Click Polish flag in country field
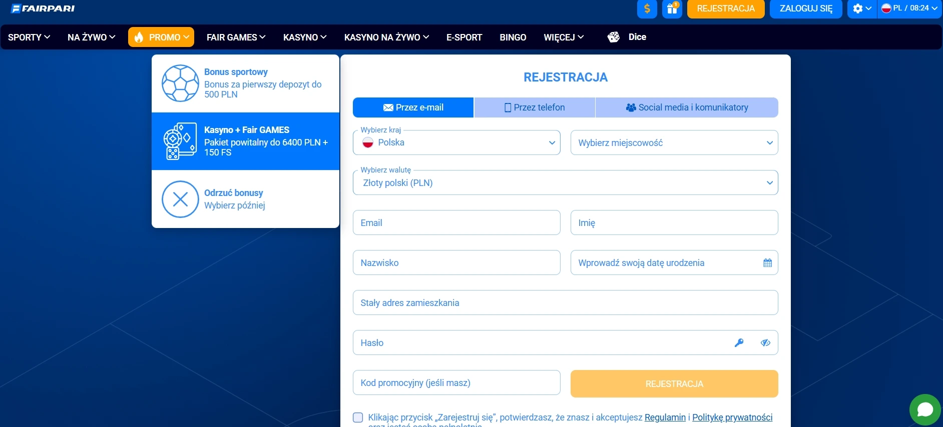Screen dimensions: 943x427 point(368,142)
